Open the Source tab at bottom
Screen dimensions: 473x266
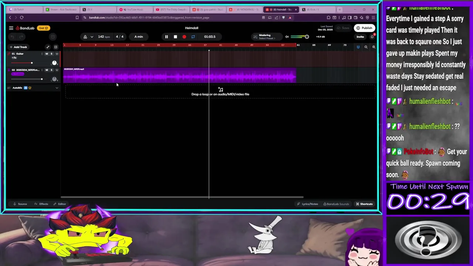pos(20,204)
